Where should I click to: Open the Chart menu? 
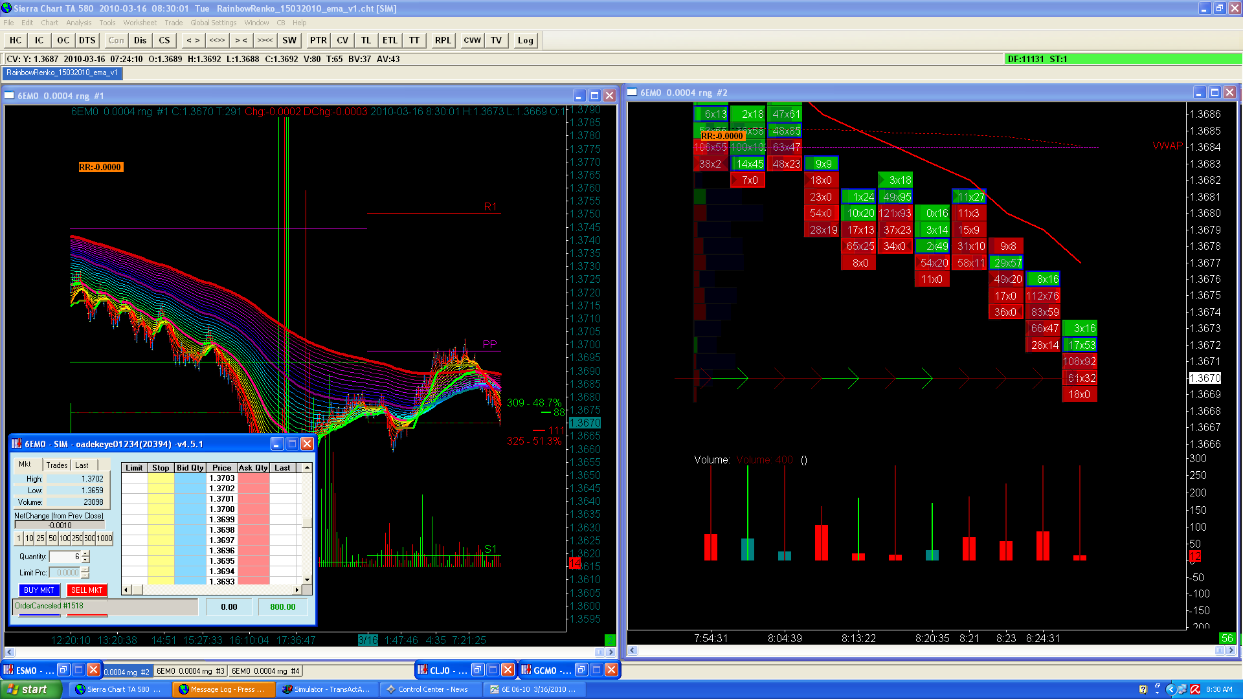click(49, 23)
